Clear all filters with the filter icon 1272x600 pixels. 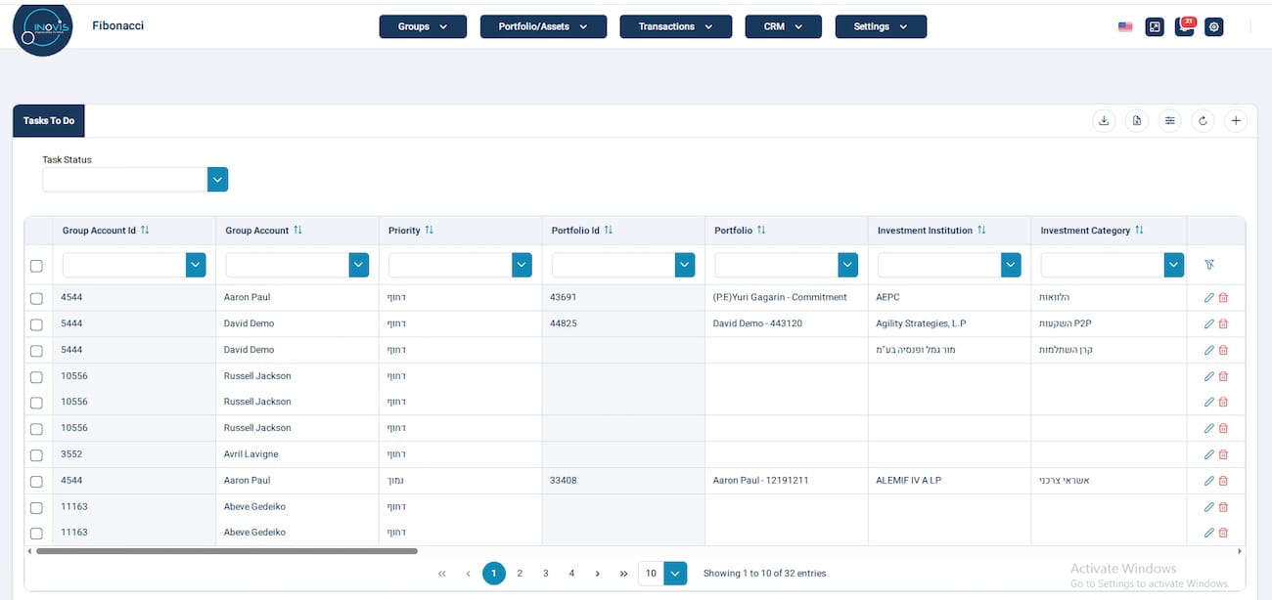pos(1209,265)
